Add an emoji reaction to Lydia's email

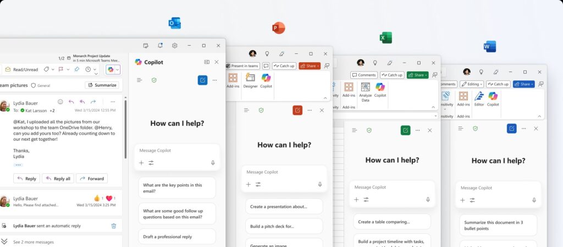[60, 102]
